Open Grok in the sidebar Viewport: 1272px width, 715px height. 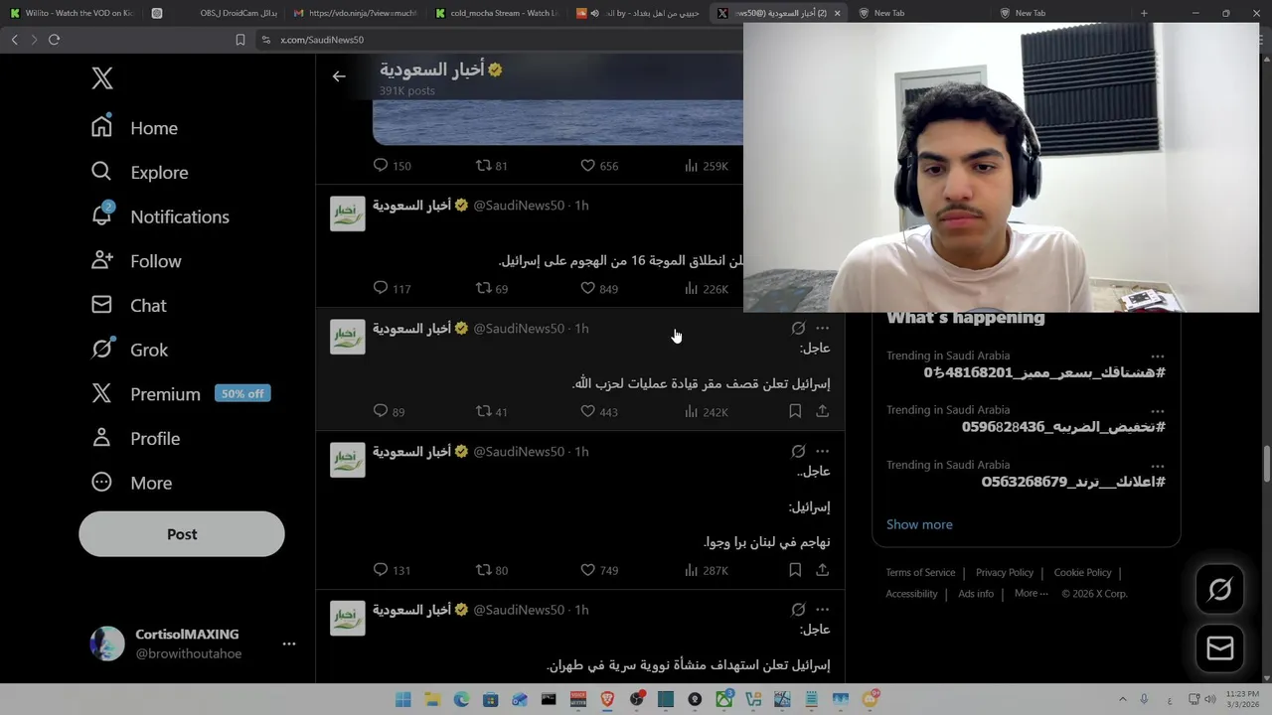(x=129, y=350)
